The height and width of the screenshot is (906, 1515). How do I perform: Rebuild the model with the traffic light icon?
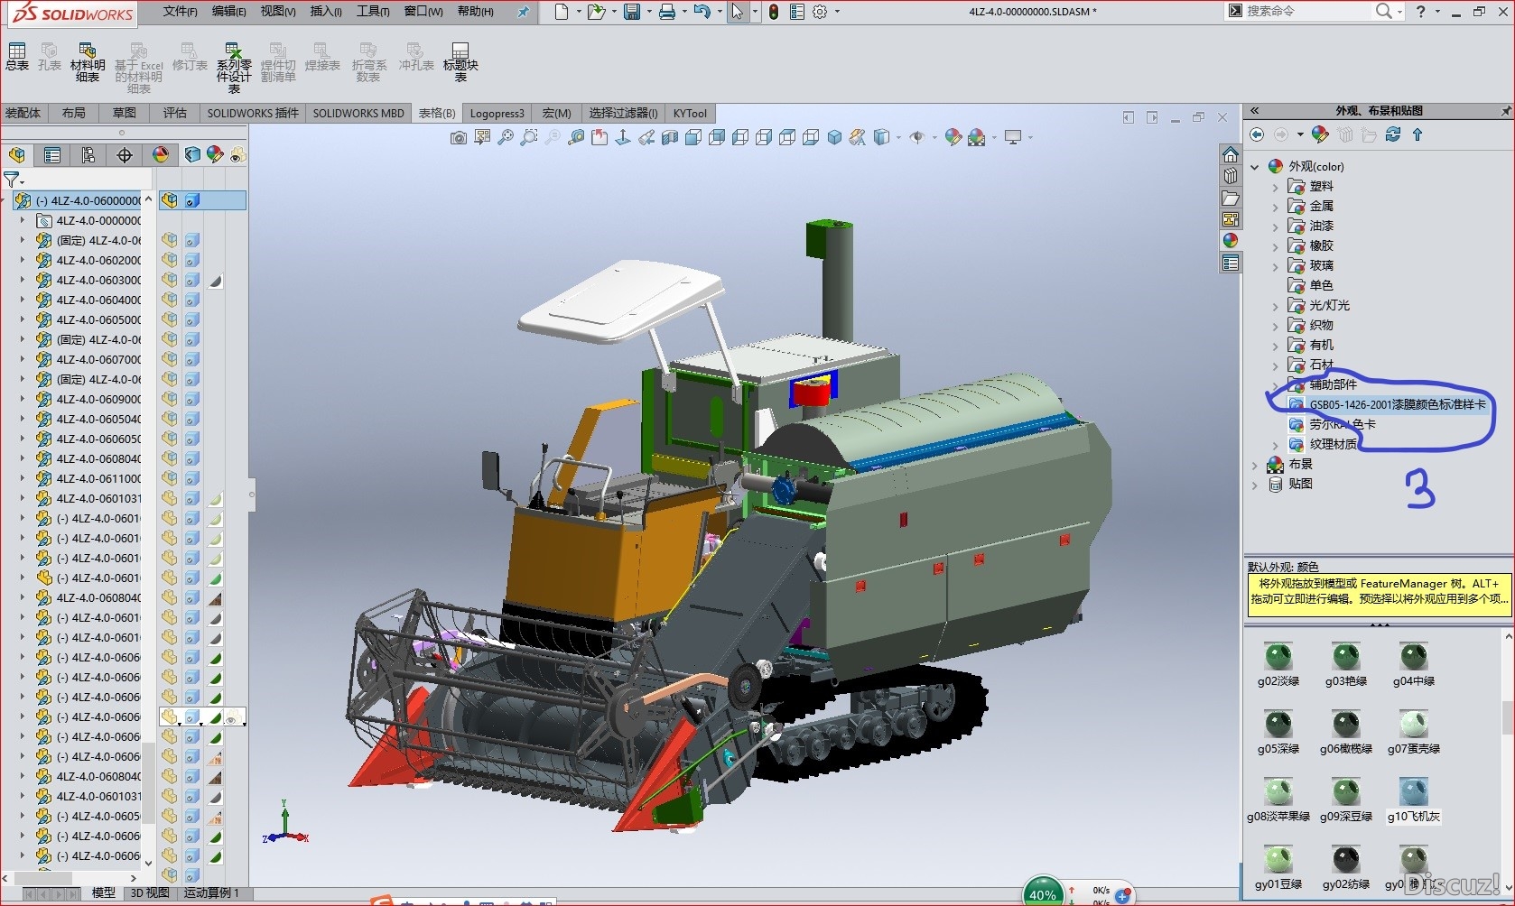(774, 12)
